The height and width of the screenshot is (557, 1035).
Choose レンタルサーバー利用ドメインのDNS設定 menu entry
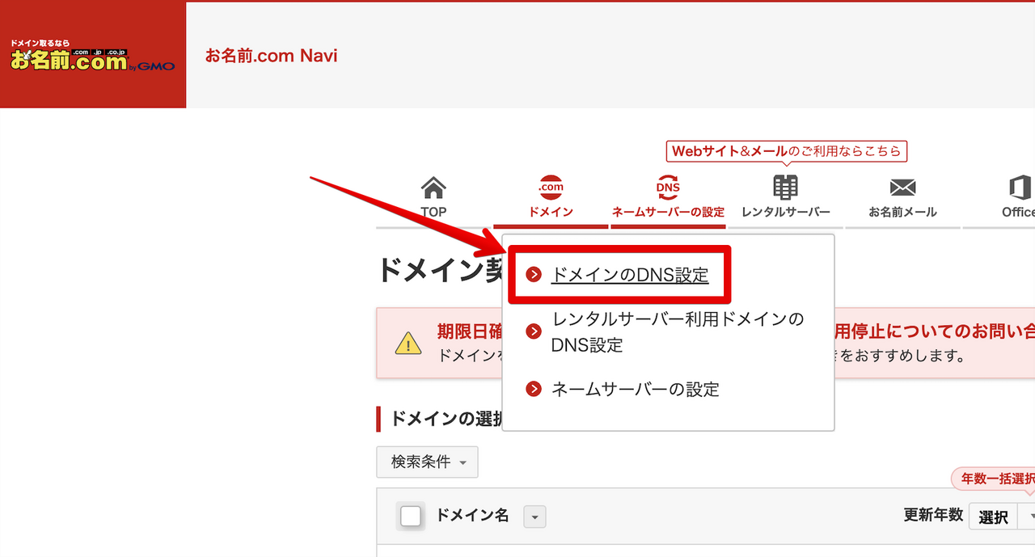678,331
